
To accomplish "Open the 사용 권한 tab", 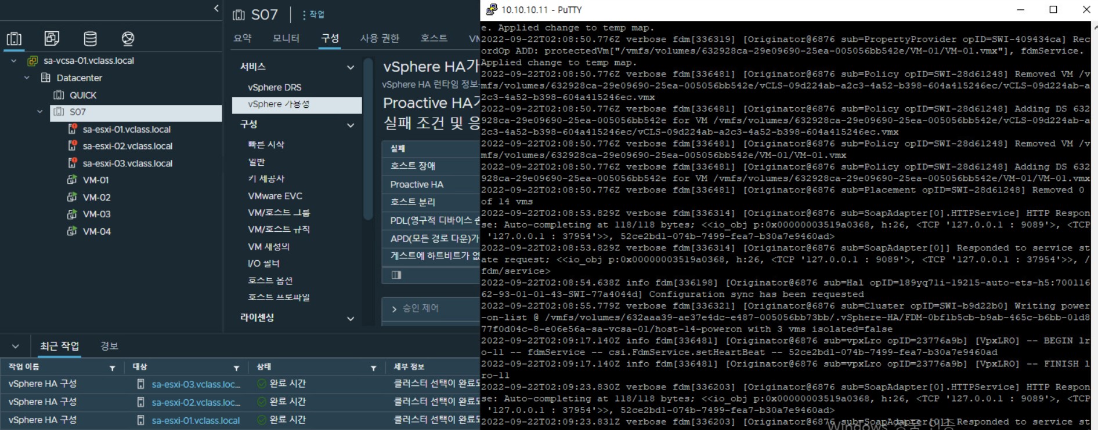I will click(x=380, y=38).
